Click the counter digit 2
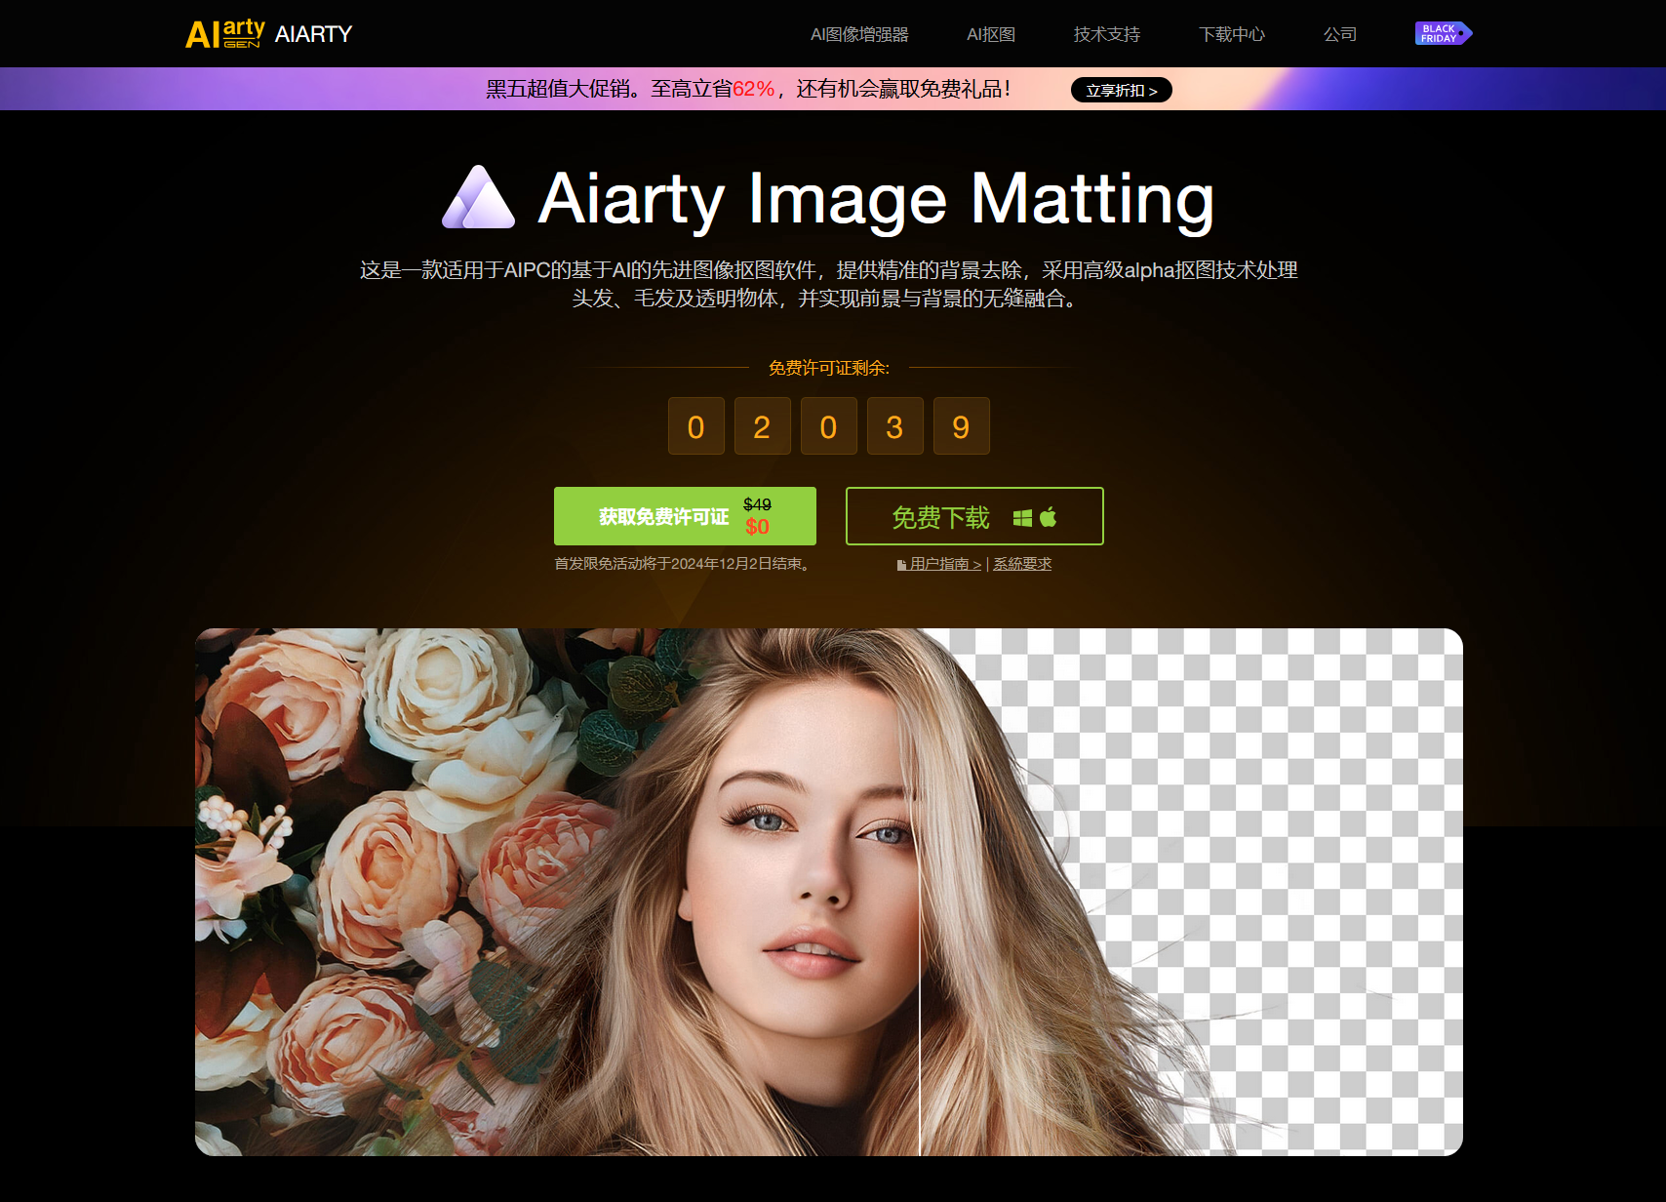Viewport: 1666px width, 1202px height. coord(762,426)
